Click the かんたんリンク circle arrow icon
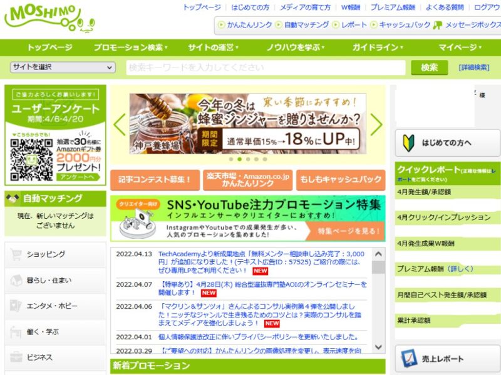 coord(221,24)
